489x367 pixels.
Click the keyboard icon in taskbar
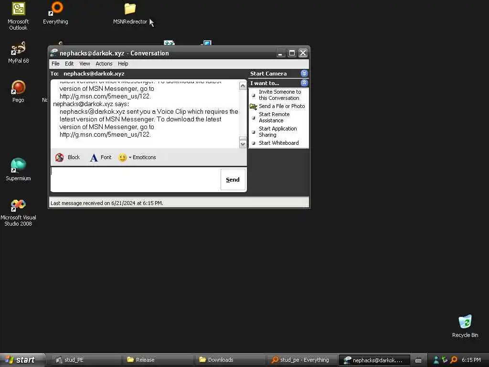(418, 360)
